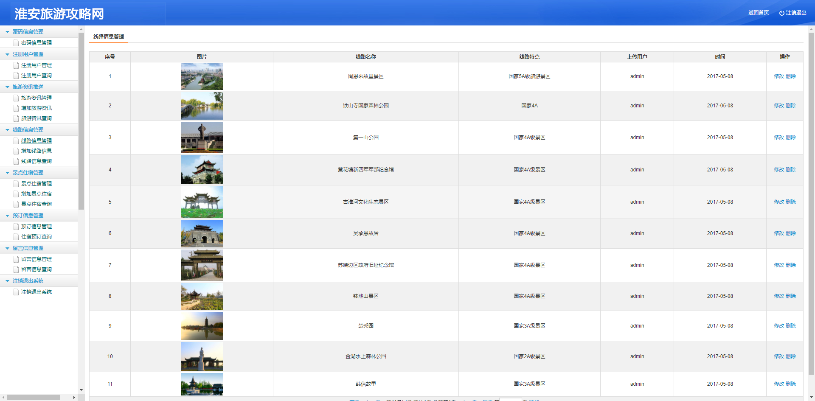815x401 pixels.
Task: Collapse the 密码信息管理 group arrow
Action: pos(7,32)
